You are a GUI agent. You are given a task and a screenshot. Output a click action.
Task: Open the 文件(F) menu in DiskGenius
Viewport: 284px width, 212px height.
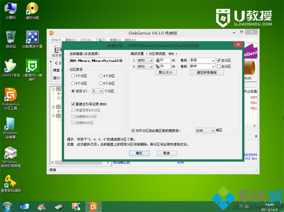point(56,40)
